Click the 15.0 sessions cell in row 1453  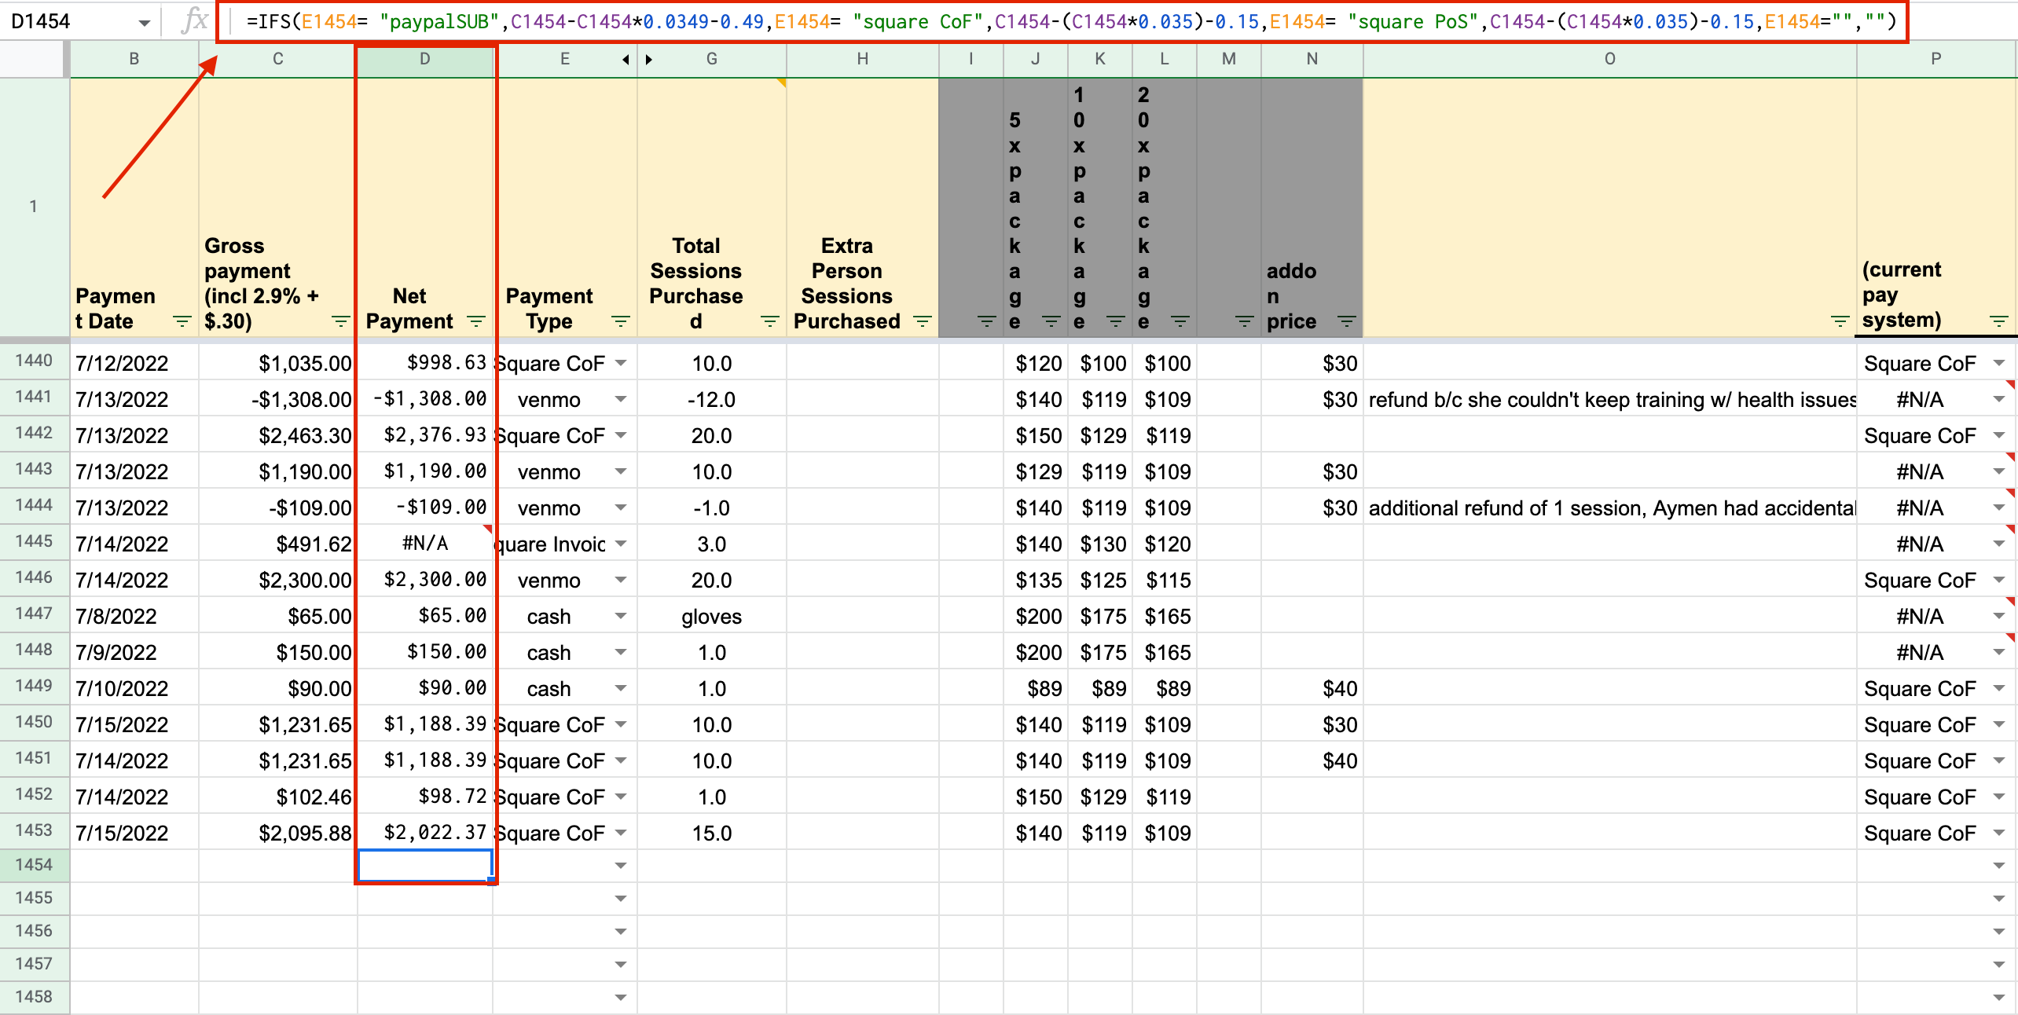(712, 833)
